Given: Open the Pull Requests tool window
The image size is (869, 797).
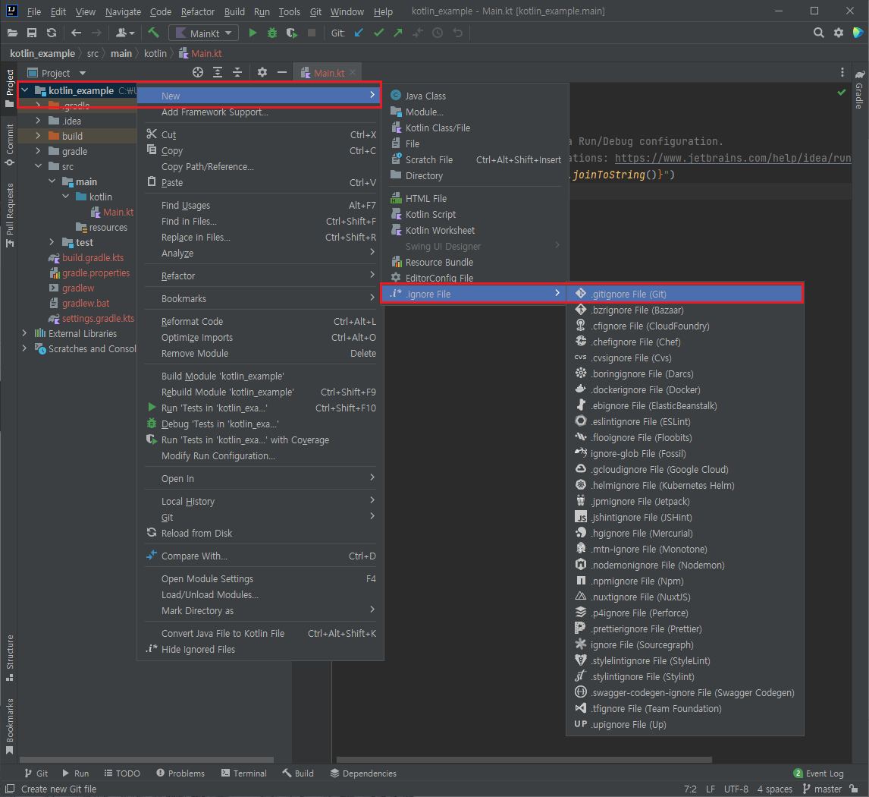Looking at the screenshot, I should [x=9, y=216].
